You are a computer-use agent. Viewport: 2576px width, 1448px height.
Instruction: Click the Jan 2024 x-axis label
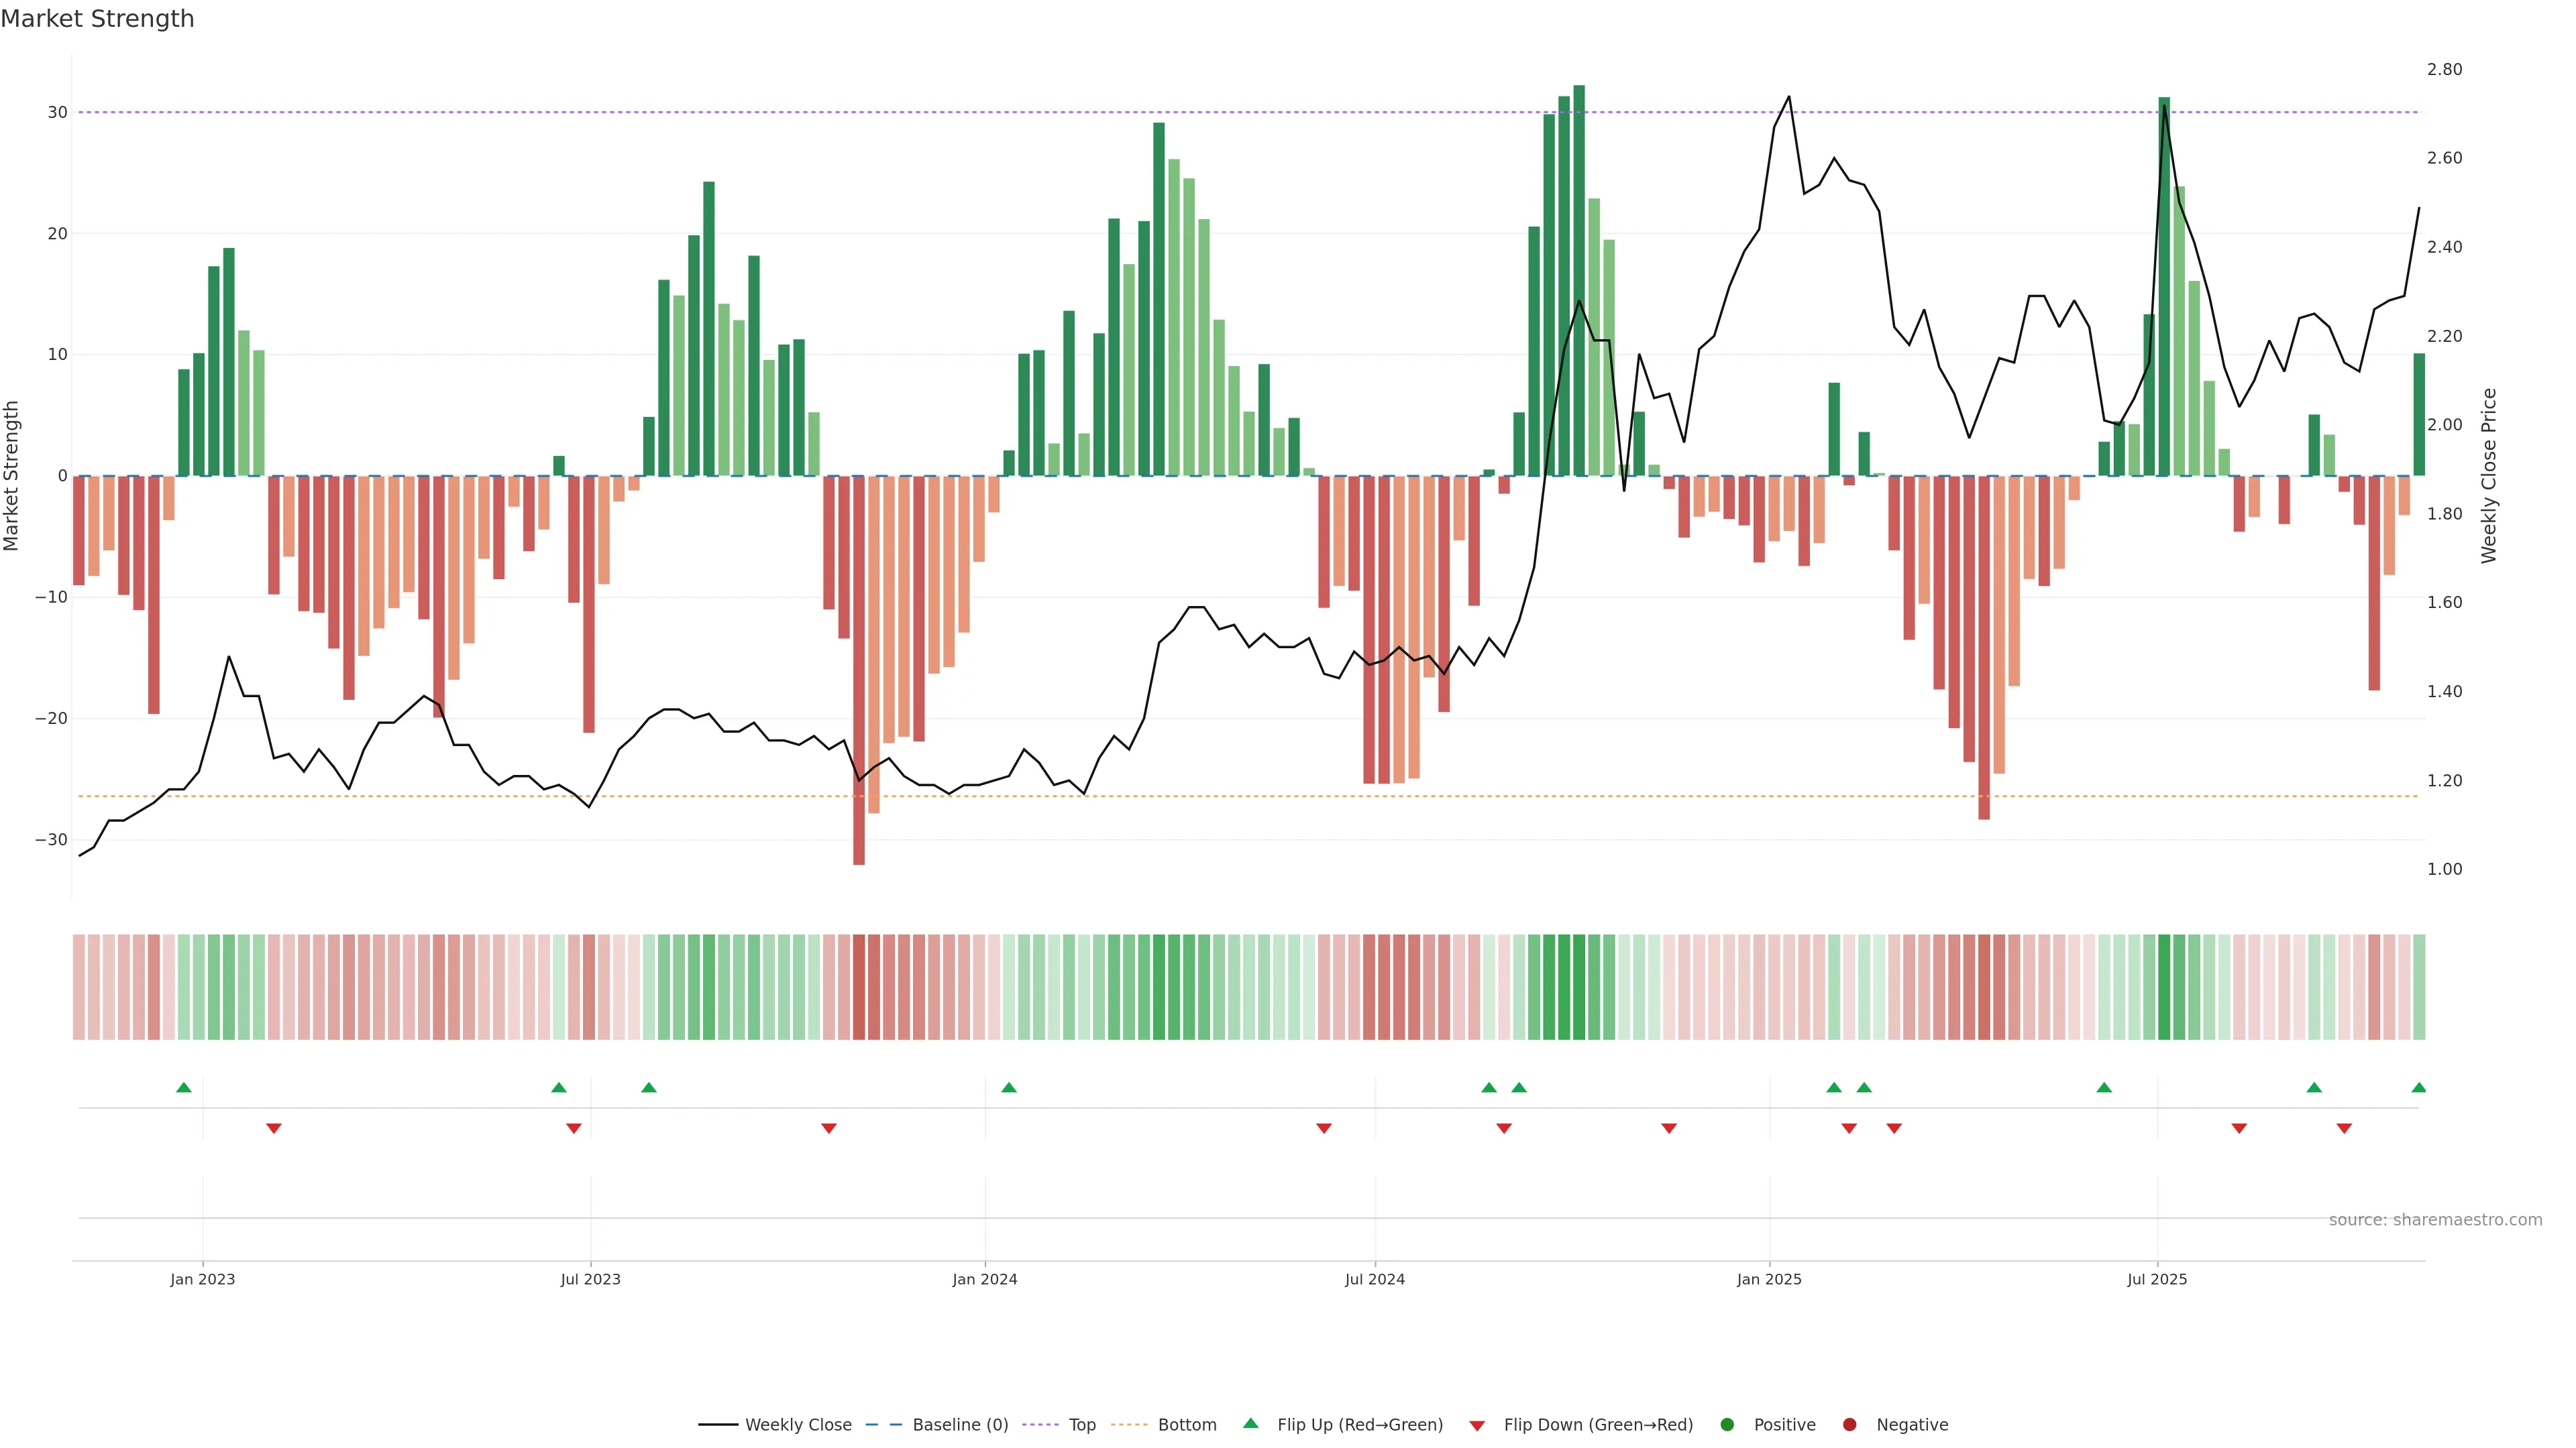[984, 1279]
